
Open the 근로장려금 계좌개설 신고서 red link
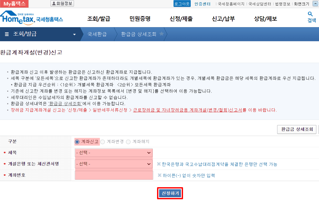(x=187, y=110)
